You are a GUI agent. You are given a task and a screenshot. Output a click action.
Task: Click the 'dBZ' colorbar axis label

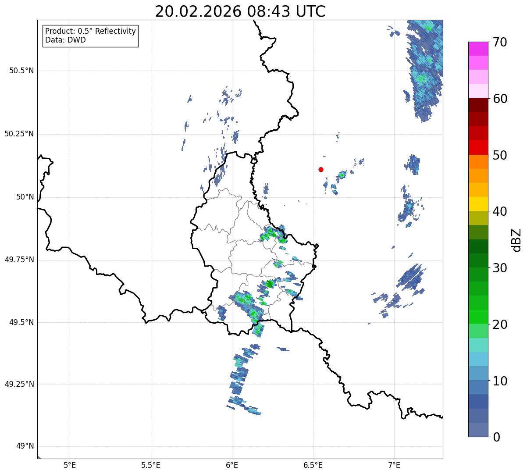pyautogui.click(x=516, y=239)
